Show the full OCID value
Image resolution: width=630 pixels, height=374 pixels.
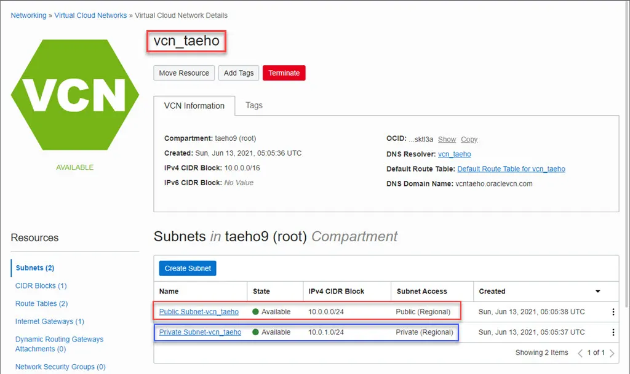(x=447, y=139)
